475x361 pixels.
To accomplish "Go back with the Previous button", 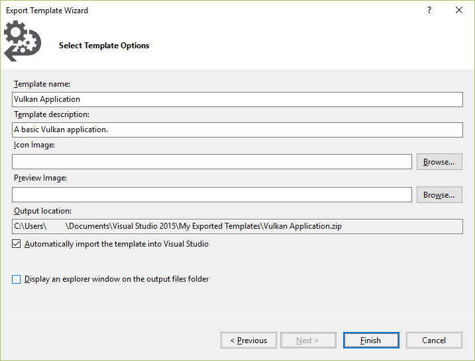I will (248, 341).
